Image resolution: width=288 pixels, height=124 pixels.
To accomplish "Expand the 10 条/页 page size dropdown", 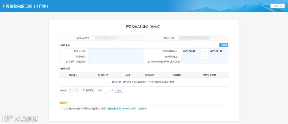I will coord(88,90).
